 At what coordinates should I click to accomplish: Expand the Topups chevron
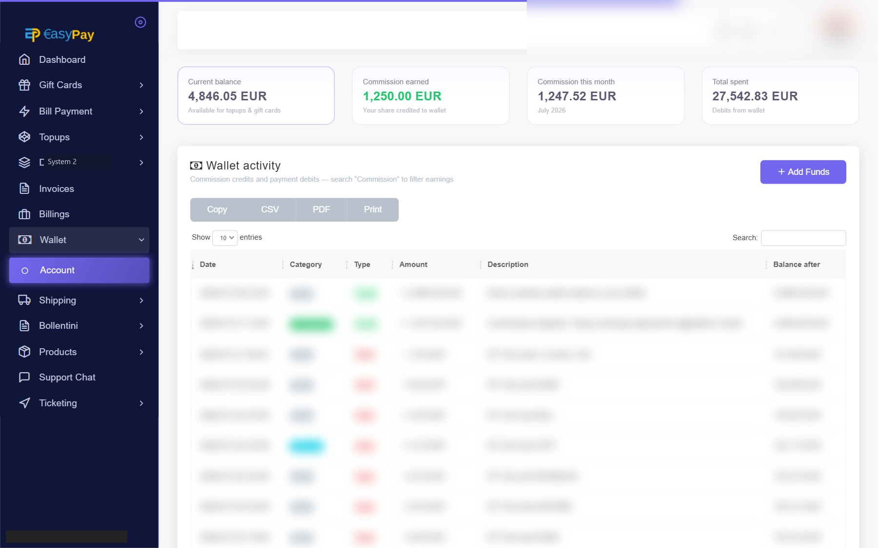pyautogui.click(x=141, y=137)
